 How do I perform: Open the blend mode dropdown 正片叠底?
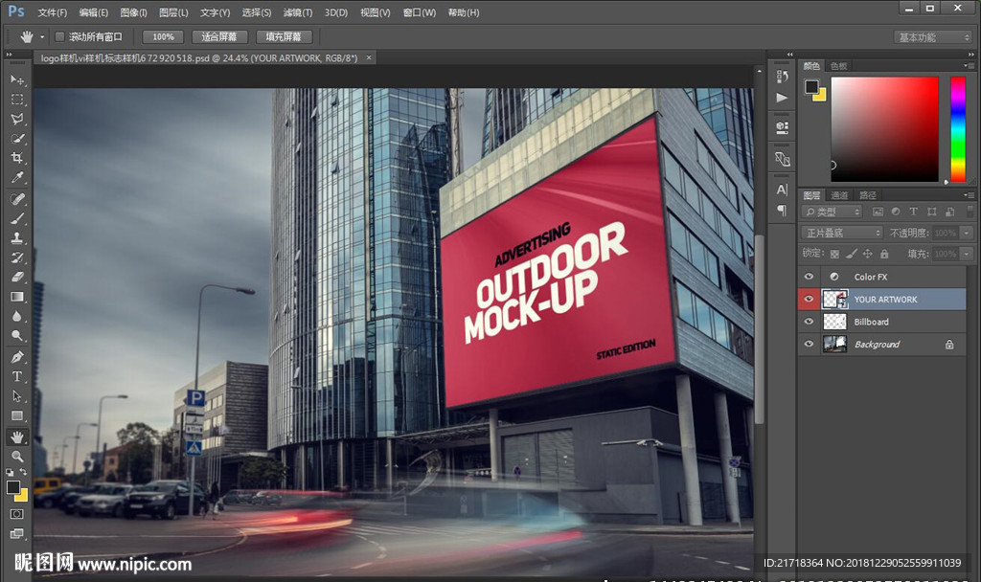point(842,233)
